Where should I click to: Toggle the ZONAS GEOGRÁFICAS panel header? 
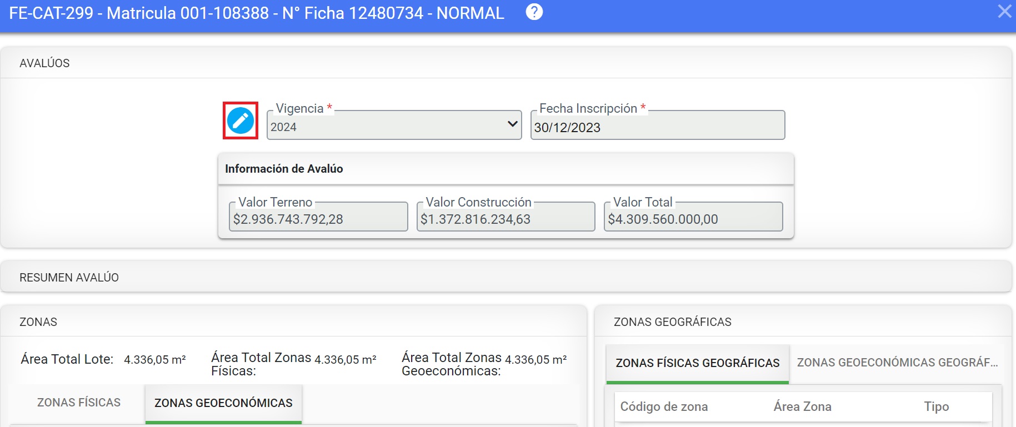coord(672,322)
